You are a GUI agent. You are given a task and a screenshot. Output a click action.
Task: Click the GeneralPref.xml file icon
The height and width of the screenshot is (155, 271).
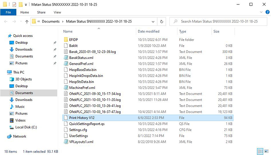[x=66, y=64]
